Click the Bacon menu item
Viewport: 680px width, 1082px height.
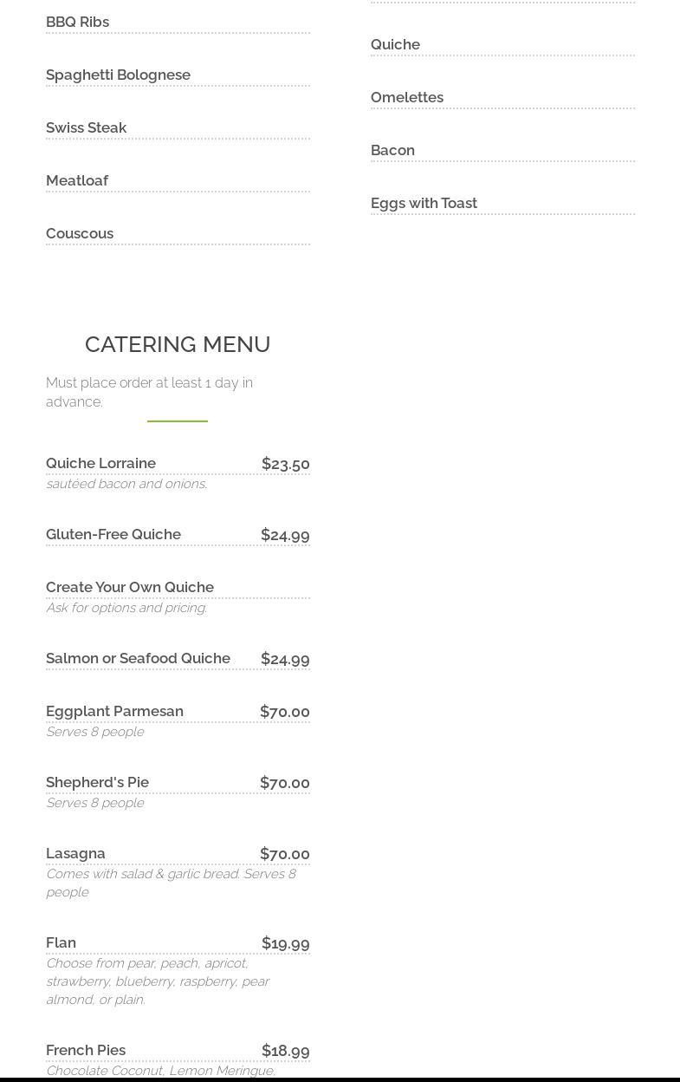392,150
